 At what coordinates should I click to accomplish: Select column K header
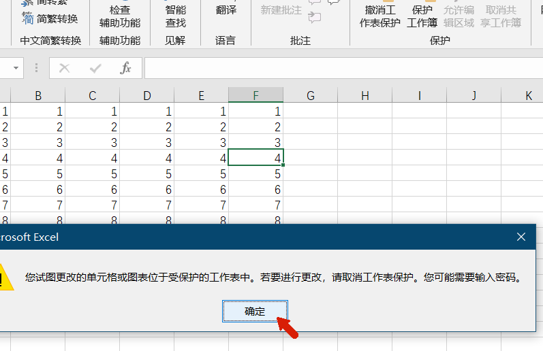pos(523,95)
